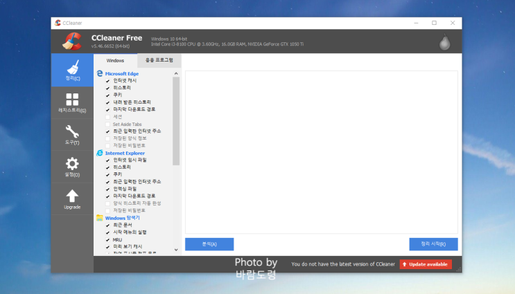The height and width of the screenshot is (294, 515).
Task: Uncheck Internet Explorer 인터넷 임시 파일 checkbox
Action: pyautogui.click(x=107, y=160)
